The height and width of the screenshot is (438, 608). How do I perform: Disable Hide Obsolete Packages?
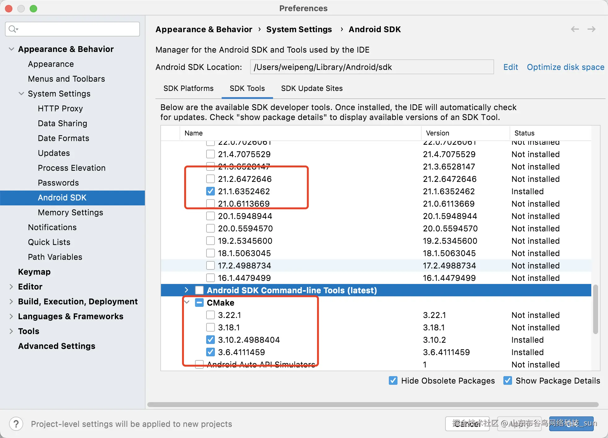[x=393, y=380]
